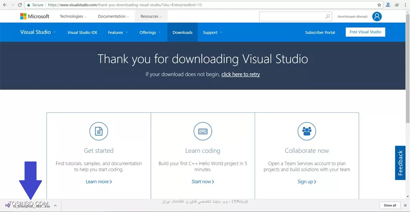Click the Microsoft logo
This screenshot has width=410, height=212.
click(x=35, y=16)
